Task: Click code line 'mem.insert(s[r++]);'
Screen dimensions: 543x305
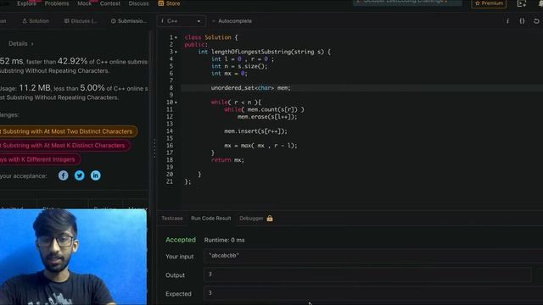Action: [x=255, y=131]
